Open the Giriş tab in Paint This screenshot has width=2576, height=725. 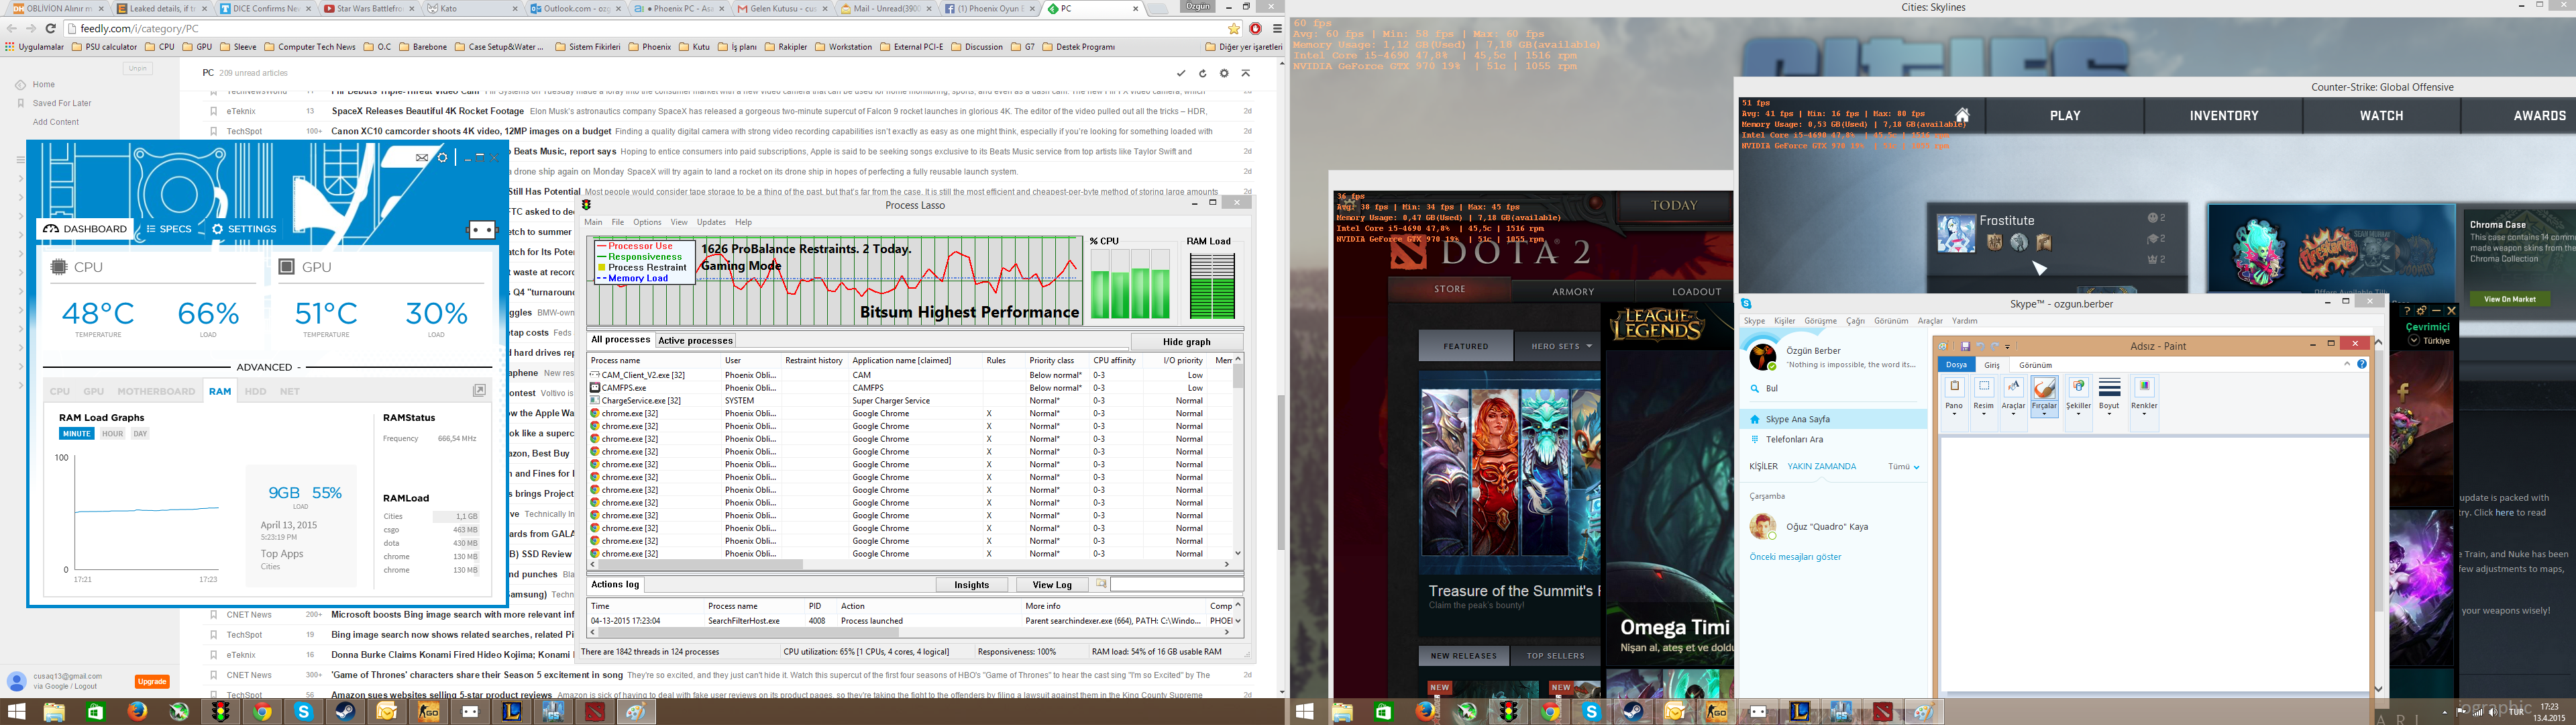click(x=1992, y=365)
